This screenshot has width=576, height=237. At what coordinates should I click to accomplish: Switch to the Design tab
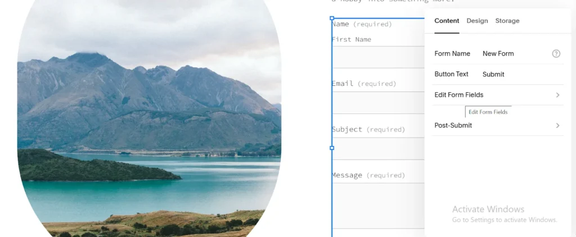[477, 21]
